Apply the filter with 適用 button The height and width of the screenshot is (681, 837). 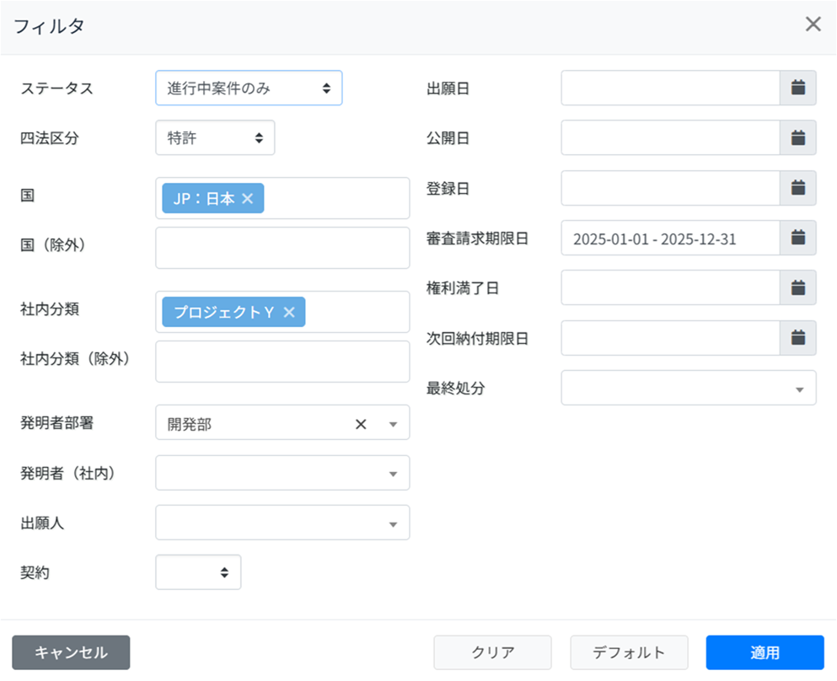click(x=765, y=652)
